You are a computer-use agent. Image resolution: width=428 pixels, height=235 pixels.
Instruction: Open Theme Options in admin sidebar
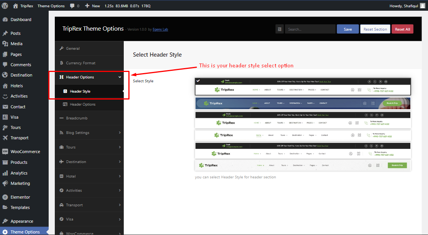click(24, 232)
